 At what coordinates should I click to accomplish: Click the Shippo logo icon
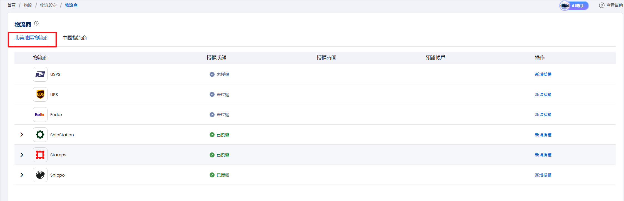click(x=40, y=175)
